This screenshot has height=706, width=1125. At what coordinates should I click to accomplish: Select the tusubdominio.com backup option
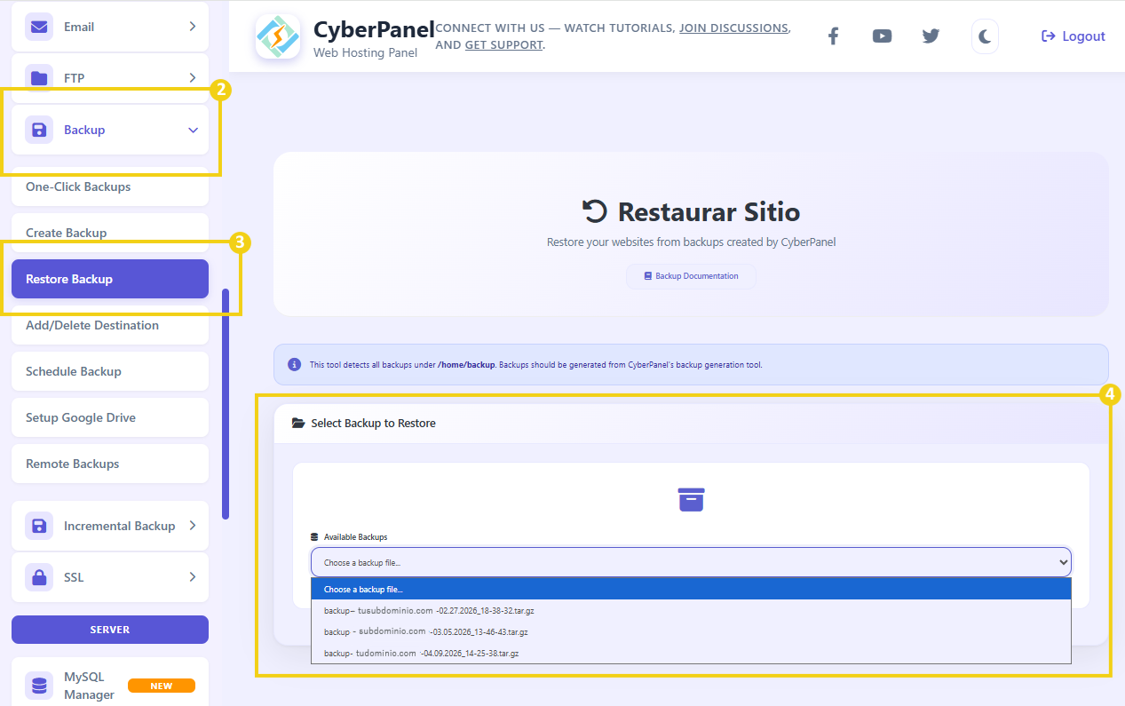tap(691, 610)
